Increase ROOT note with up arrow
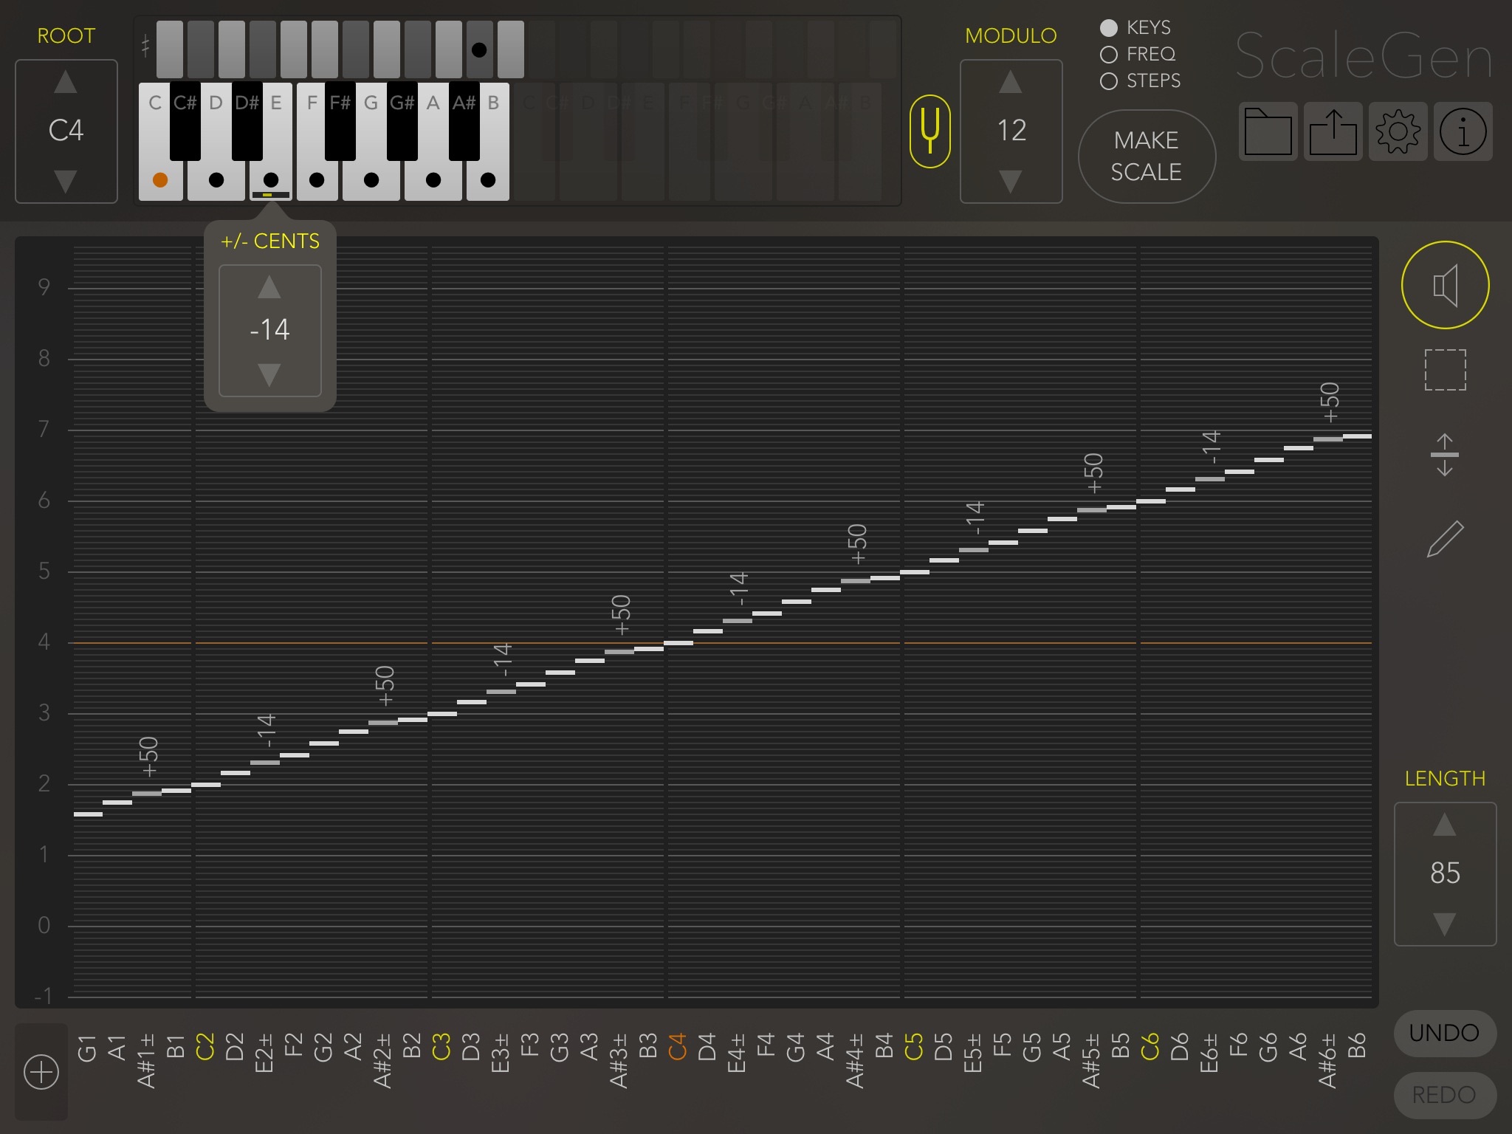1512x1134 pixels. (x=66, y=83)
